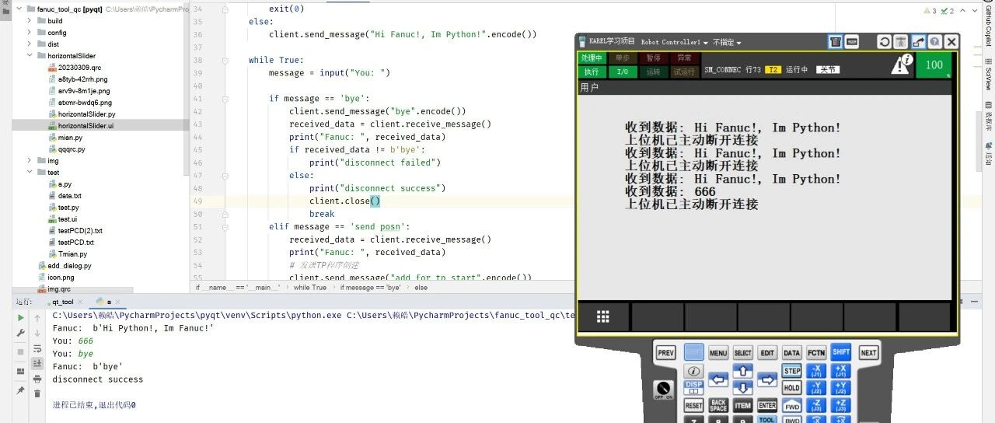995x423 pixels.
Task: Toggle scroll-to-end in the Run console
Action: pos(37,363)
